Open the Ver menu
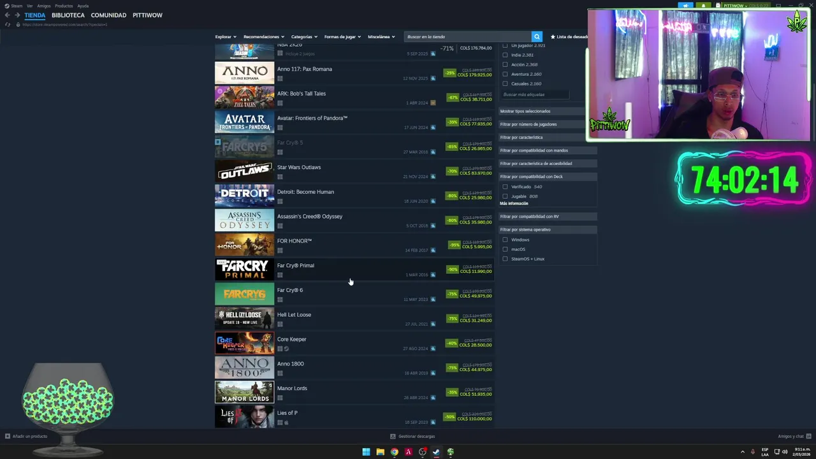The height and width of the screenshot is (459, 816). pyautogui.click(x=29, y=6)
